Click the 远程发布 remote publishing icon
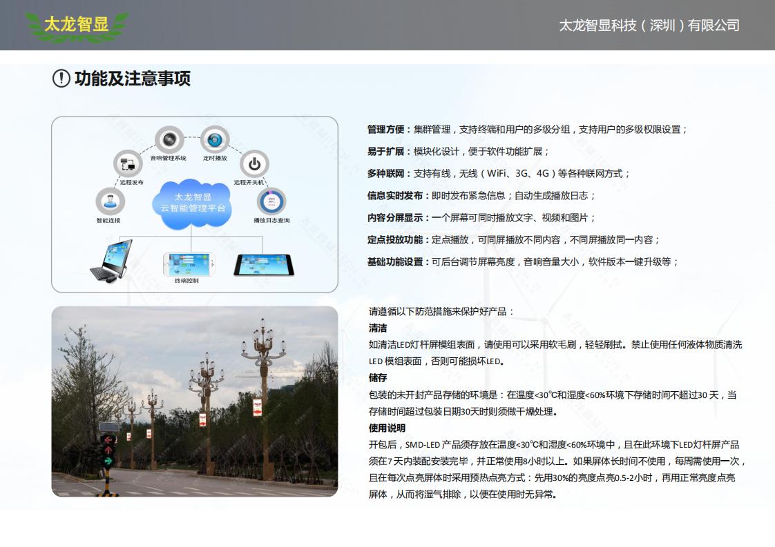 (126, 165)
